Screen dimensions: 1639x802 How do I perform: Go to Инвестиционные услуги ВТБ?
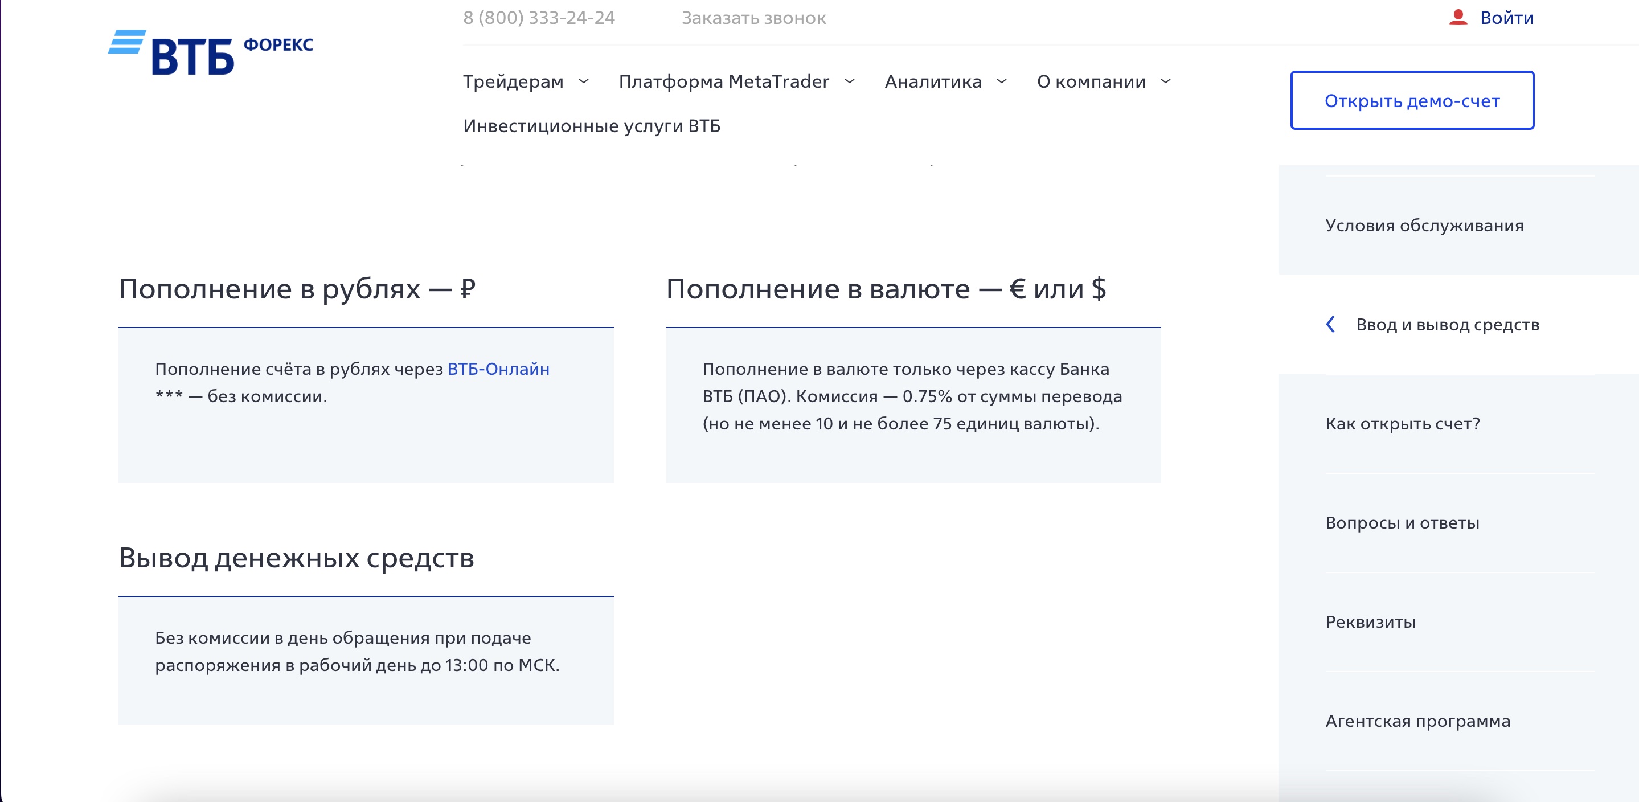[x=592, y=126]
